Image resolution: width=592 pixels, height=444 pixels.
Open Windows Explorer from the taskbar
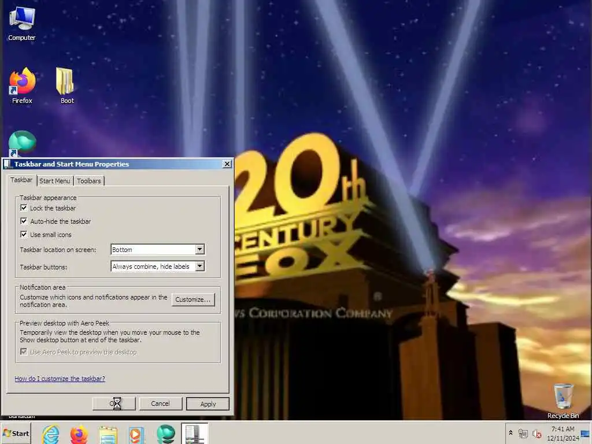tap(108, 434)
